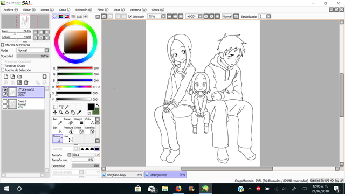Choose the magnifier zoom tool

(x=61, y=113)
